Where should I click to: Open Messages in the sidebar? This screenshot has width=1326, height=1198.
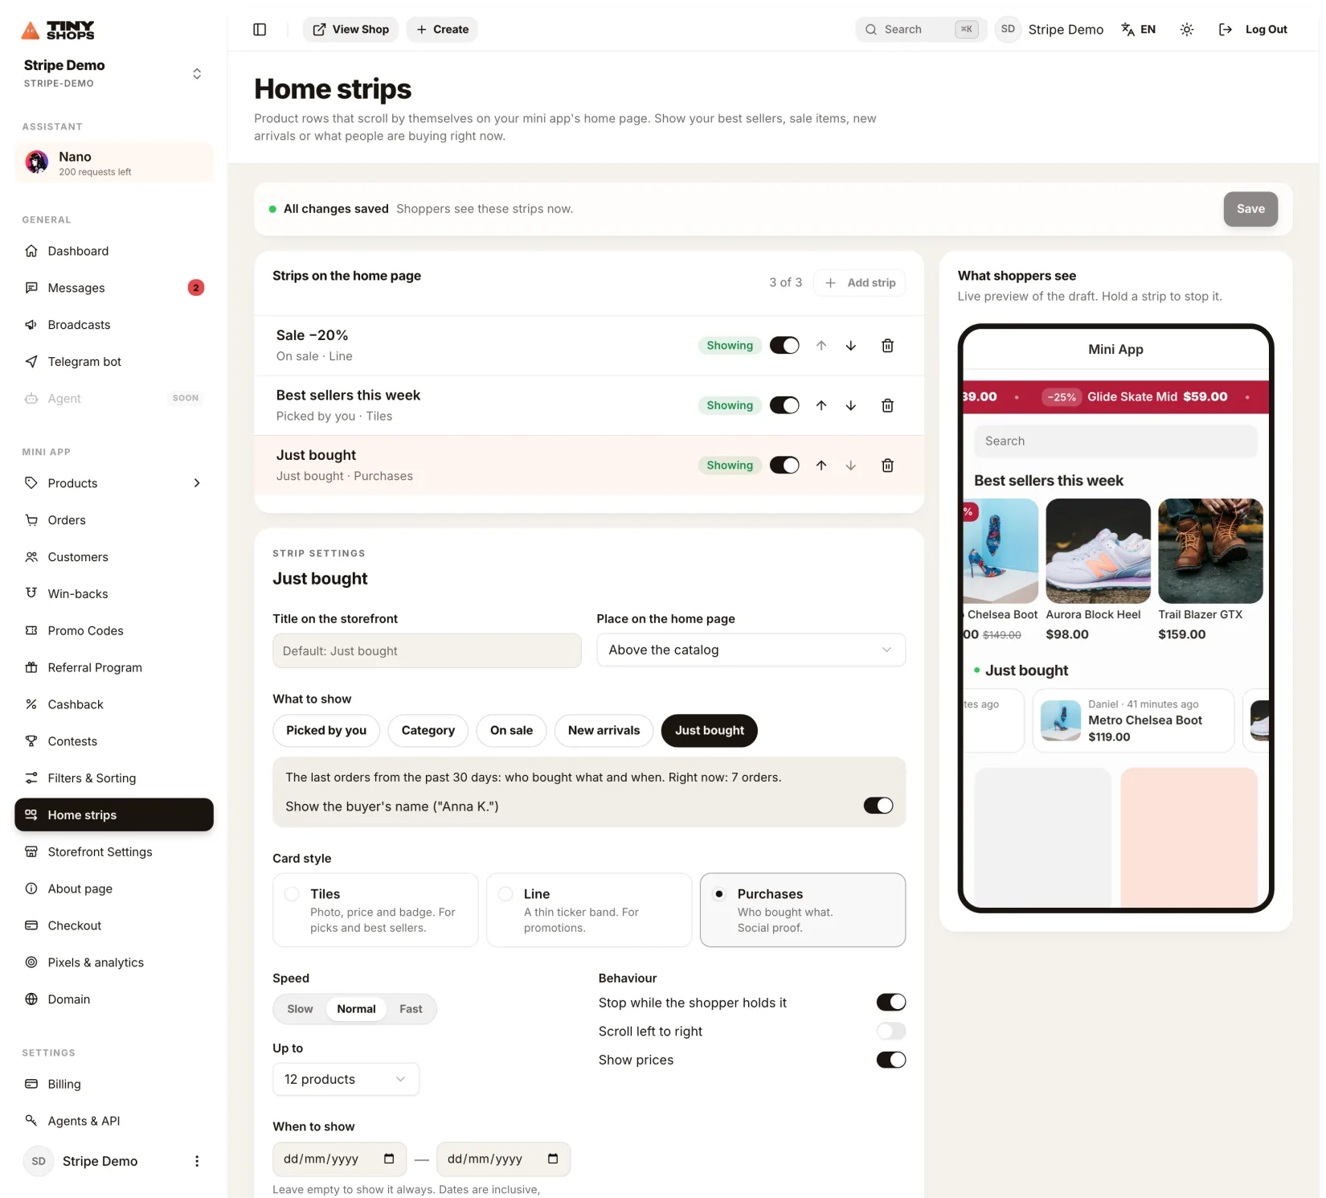pos(114,288)
